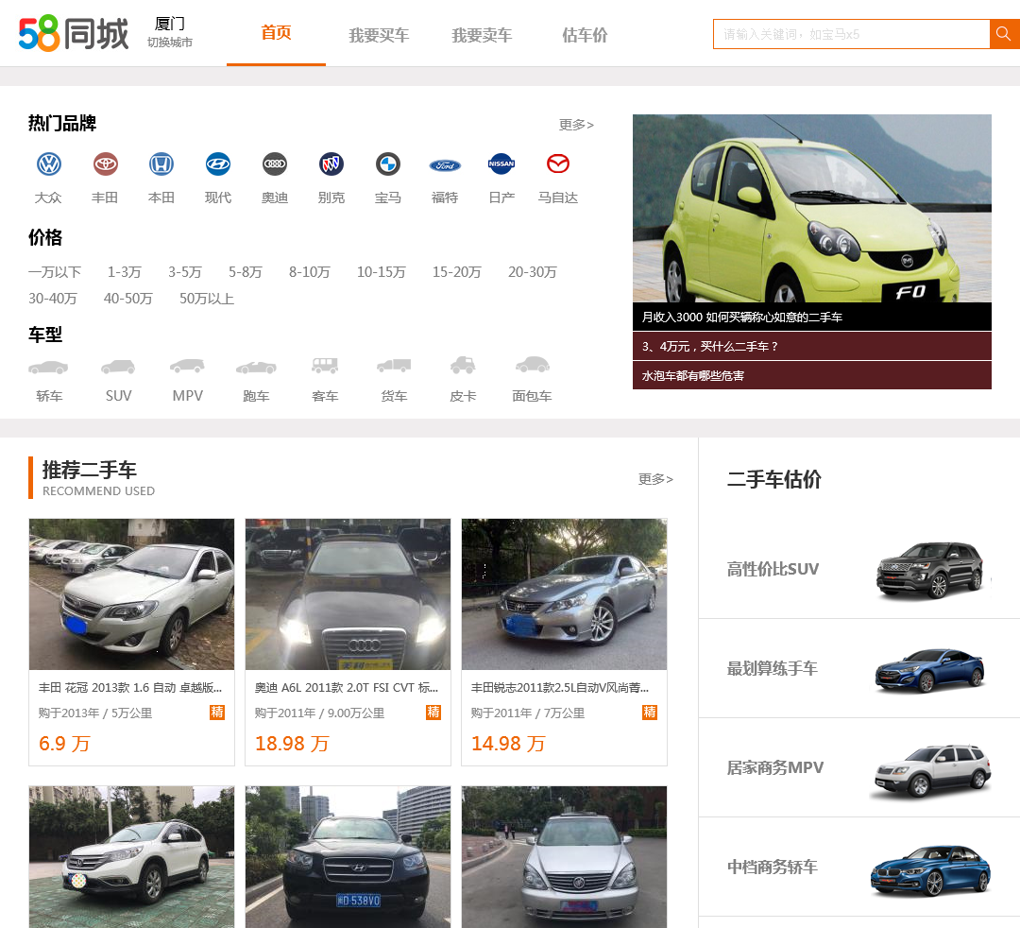Click title 丰田锐志2011款2.5L自动V风尚菁
Image resolution: width=1020 pixels, height=928 pixels.
click(560, 688)
